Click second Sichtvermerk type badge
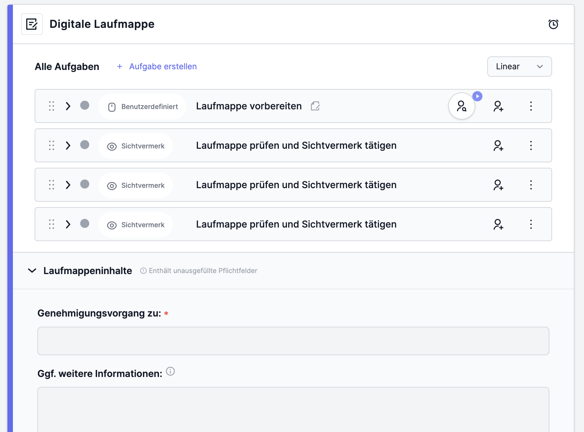This screenshot has width=584, height=432. click(x=136, y=185)
